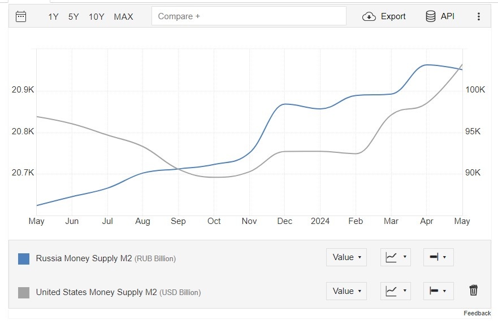
Task: Click the blue Russia series color swatch
Action: coord(24,259)
